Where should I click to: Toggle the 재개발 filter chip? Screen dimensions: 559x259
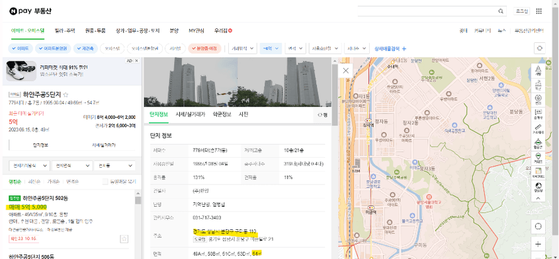pyautogui.click(x=175, y=48)
